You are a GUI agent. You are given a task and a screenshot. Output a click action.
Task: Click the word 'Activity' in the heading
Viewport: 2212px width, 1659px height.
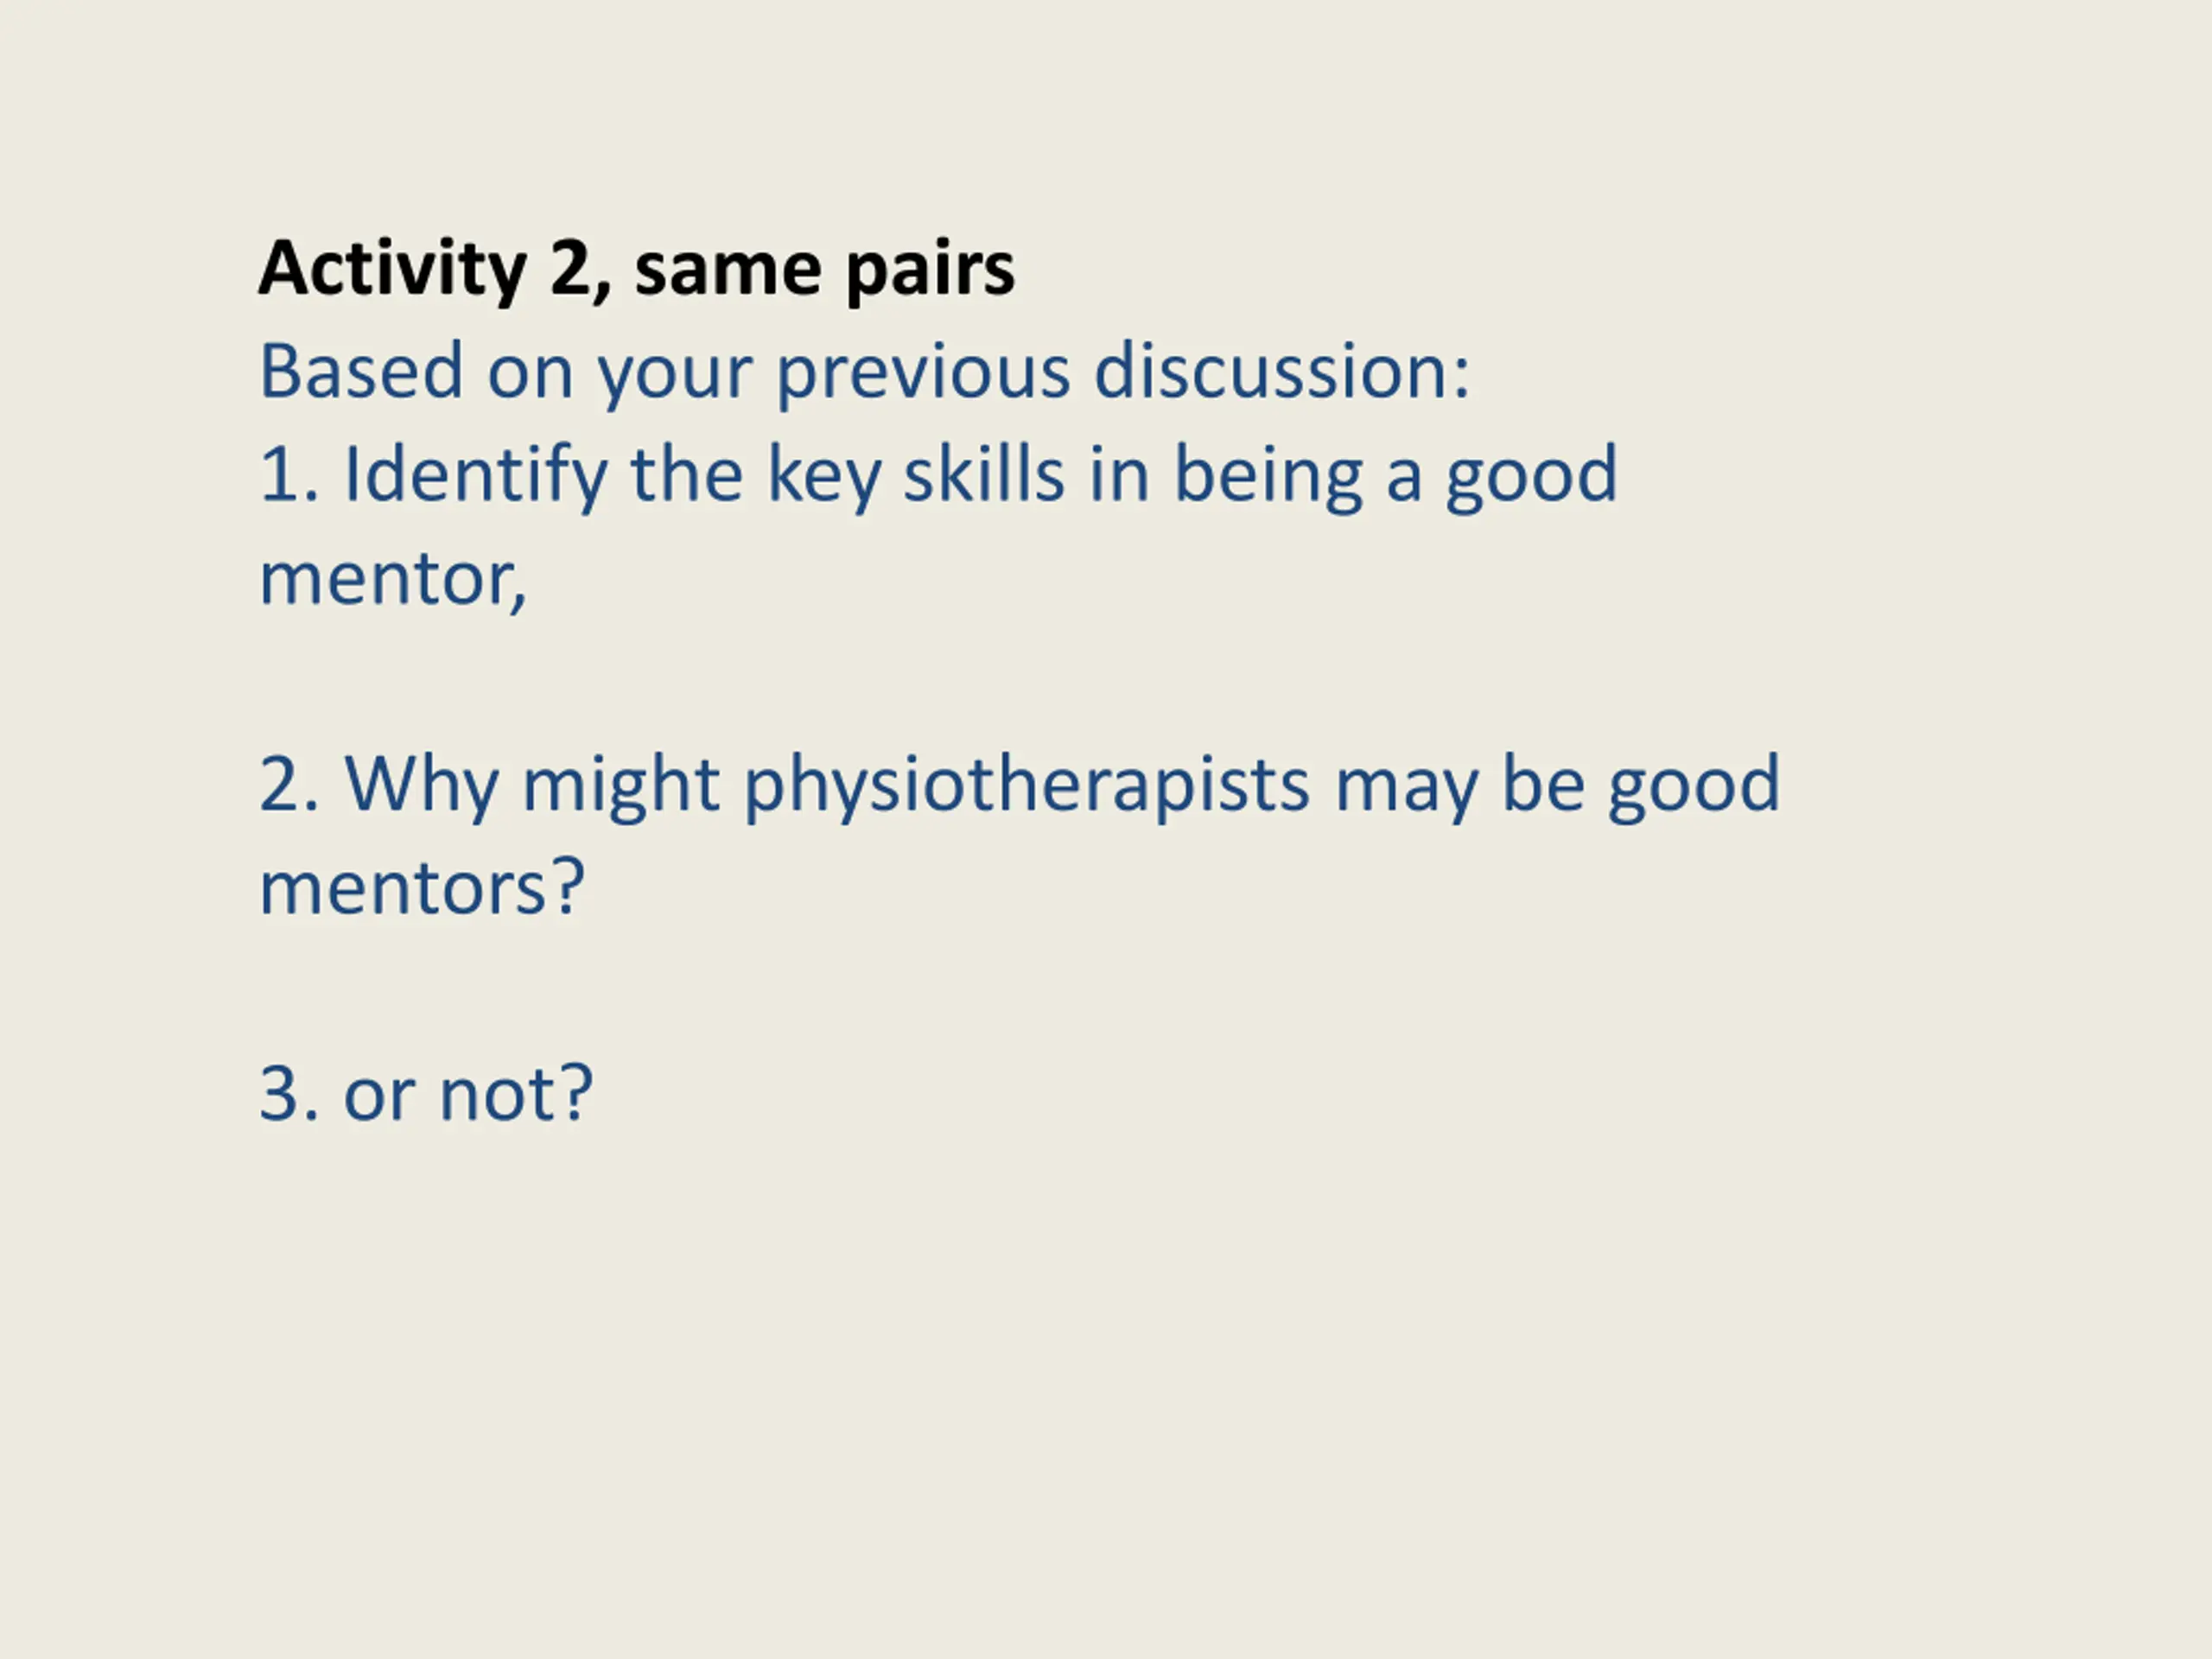[392, 270]
